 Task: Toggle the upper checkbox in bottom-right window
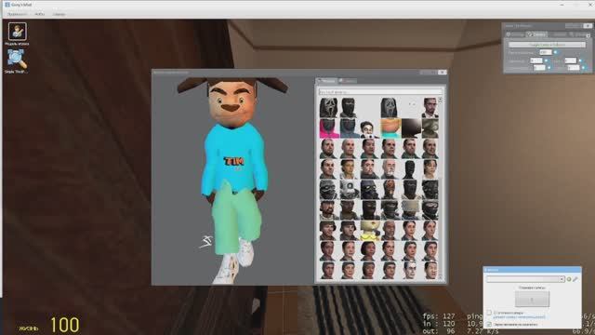(x=489, y=313)
